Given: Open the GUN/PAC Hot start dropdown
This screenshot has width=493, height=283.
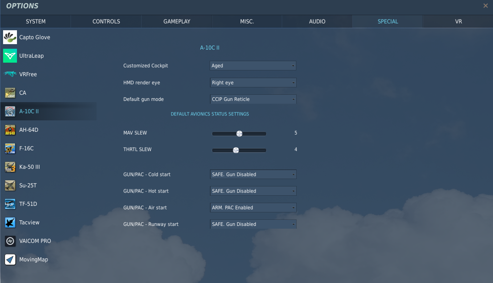Looking at the screenshot, I should coord(253,191).
